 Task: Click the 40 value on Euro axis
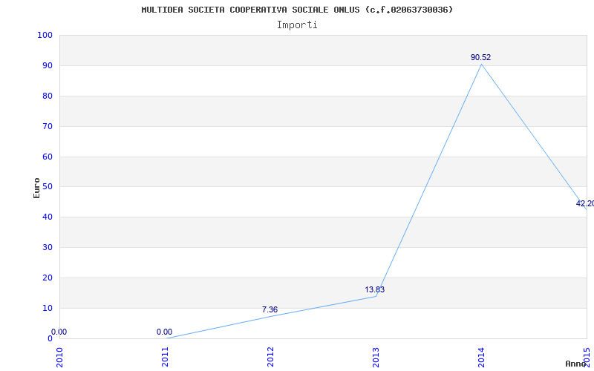coord(48,217)
